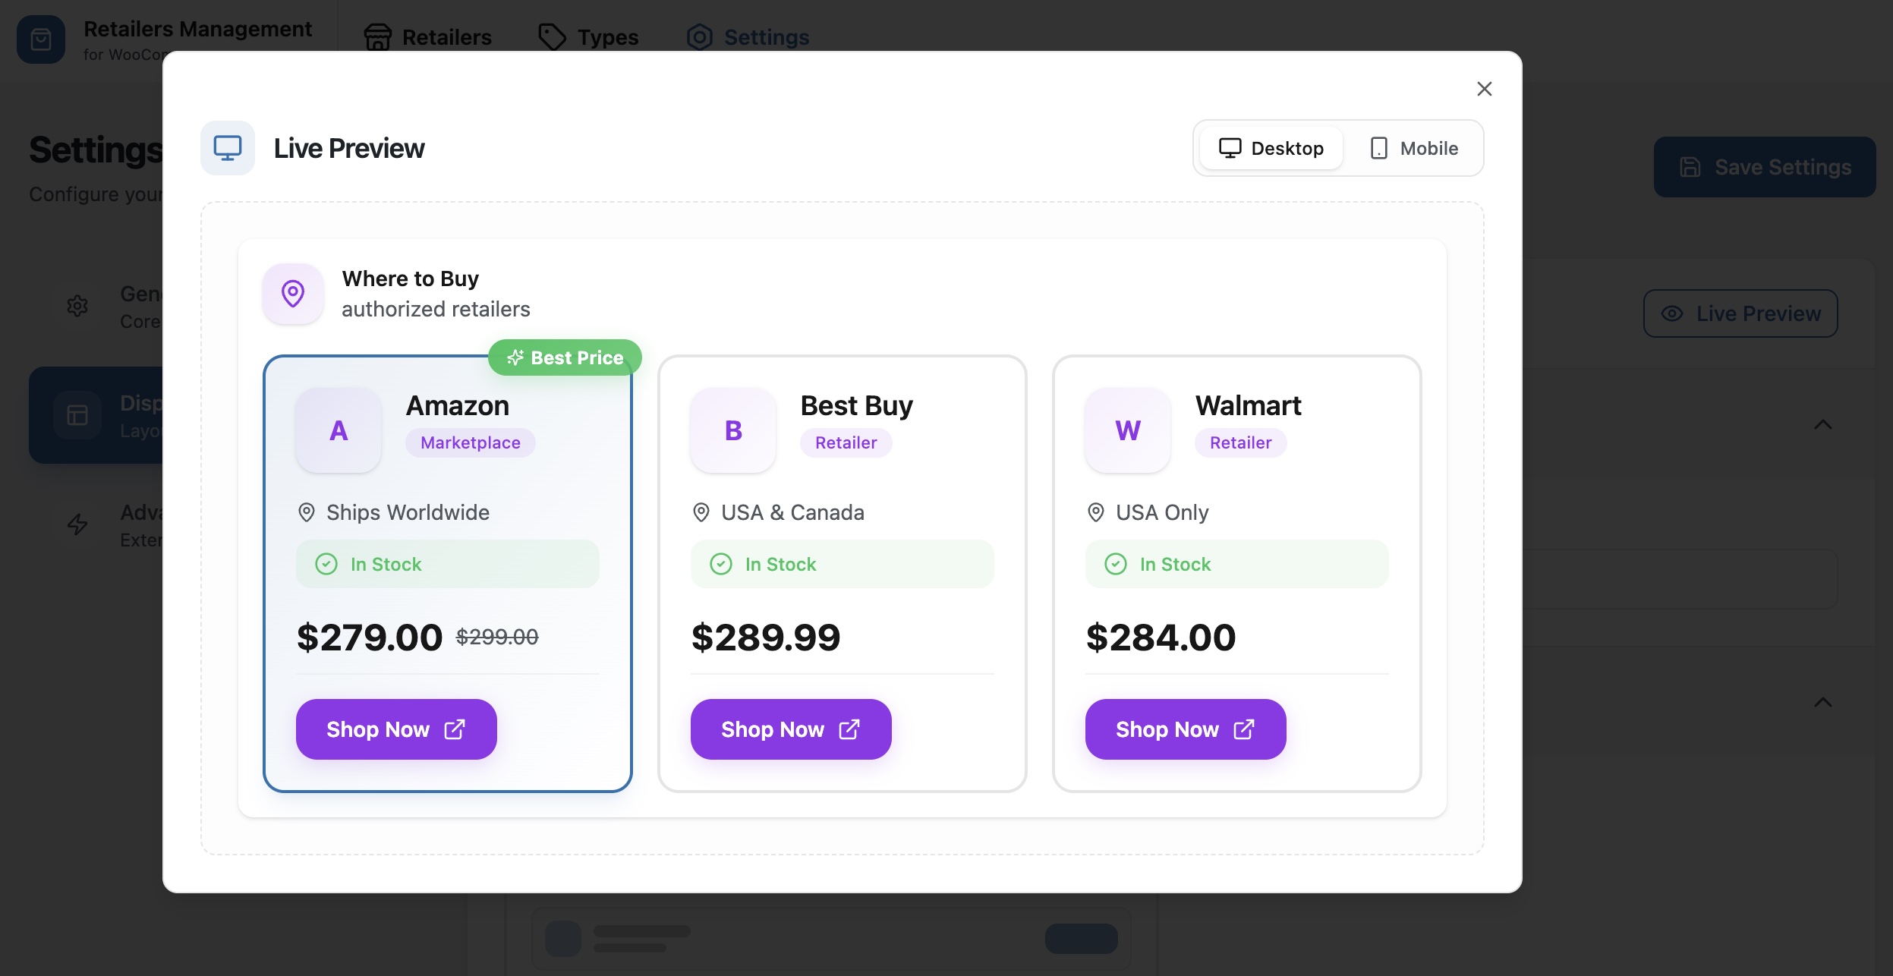This screenshot has width=1893, height=976.
Task: Click the General gear icon in the sidebar
Action: pyautogui.click(x=77, y=306)
